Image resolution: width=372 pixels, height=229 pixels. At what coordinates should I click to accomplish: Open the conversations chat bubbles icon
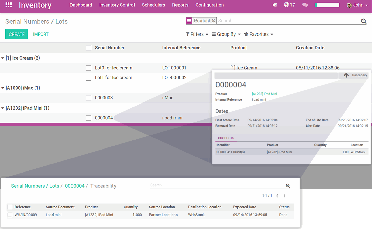click(x=305, y=5)
